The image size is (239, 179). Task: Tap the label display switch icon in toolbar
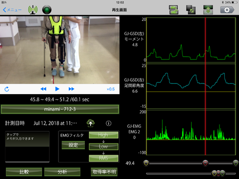tap(174, 10)
